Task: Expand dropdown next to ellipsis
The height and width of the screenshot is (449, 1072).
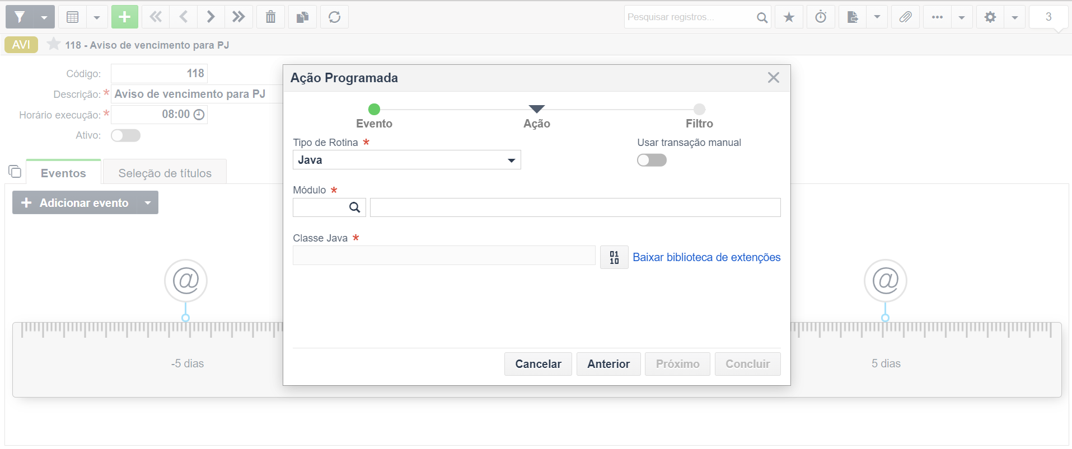Action: click(962, 17)
